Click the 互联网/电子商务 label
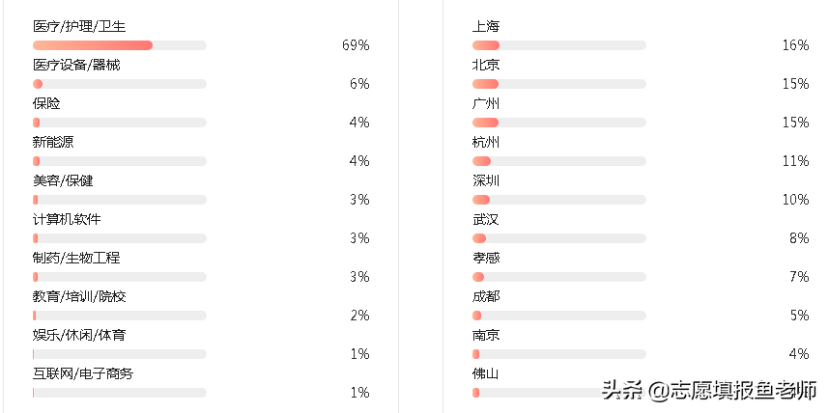This screenshot has width=829, height=413. pos(83,373)
